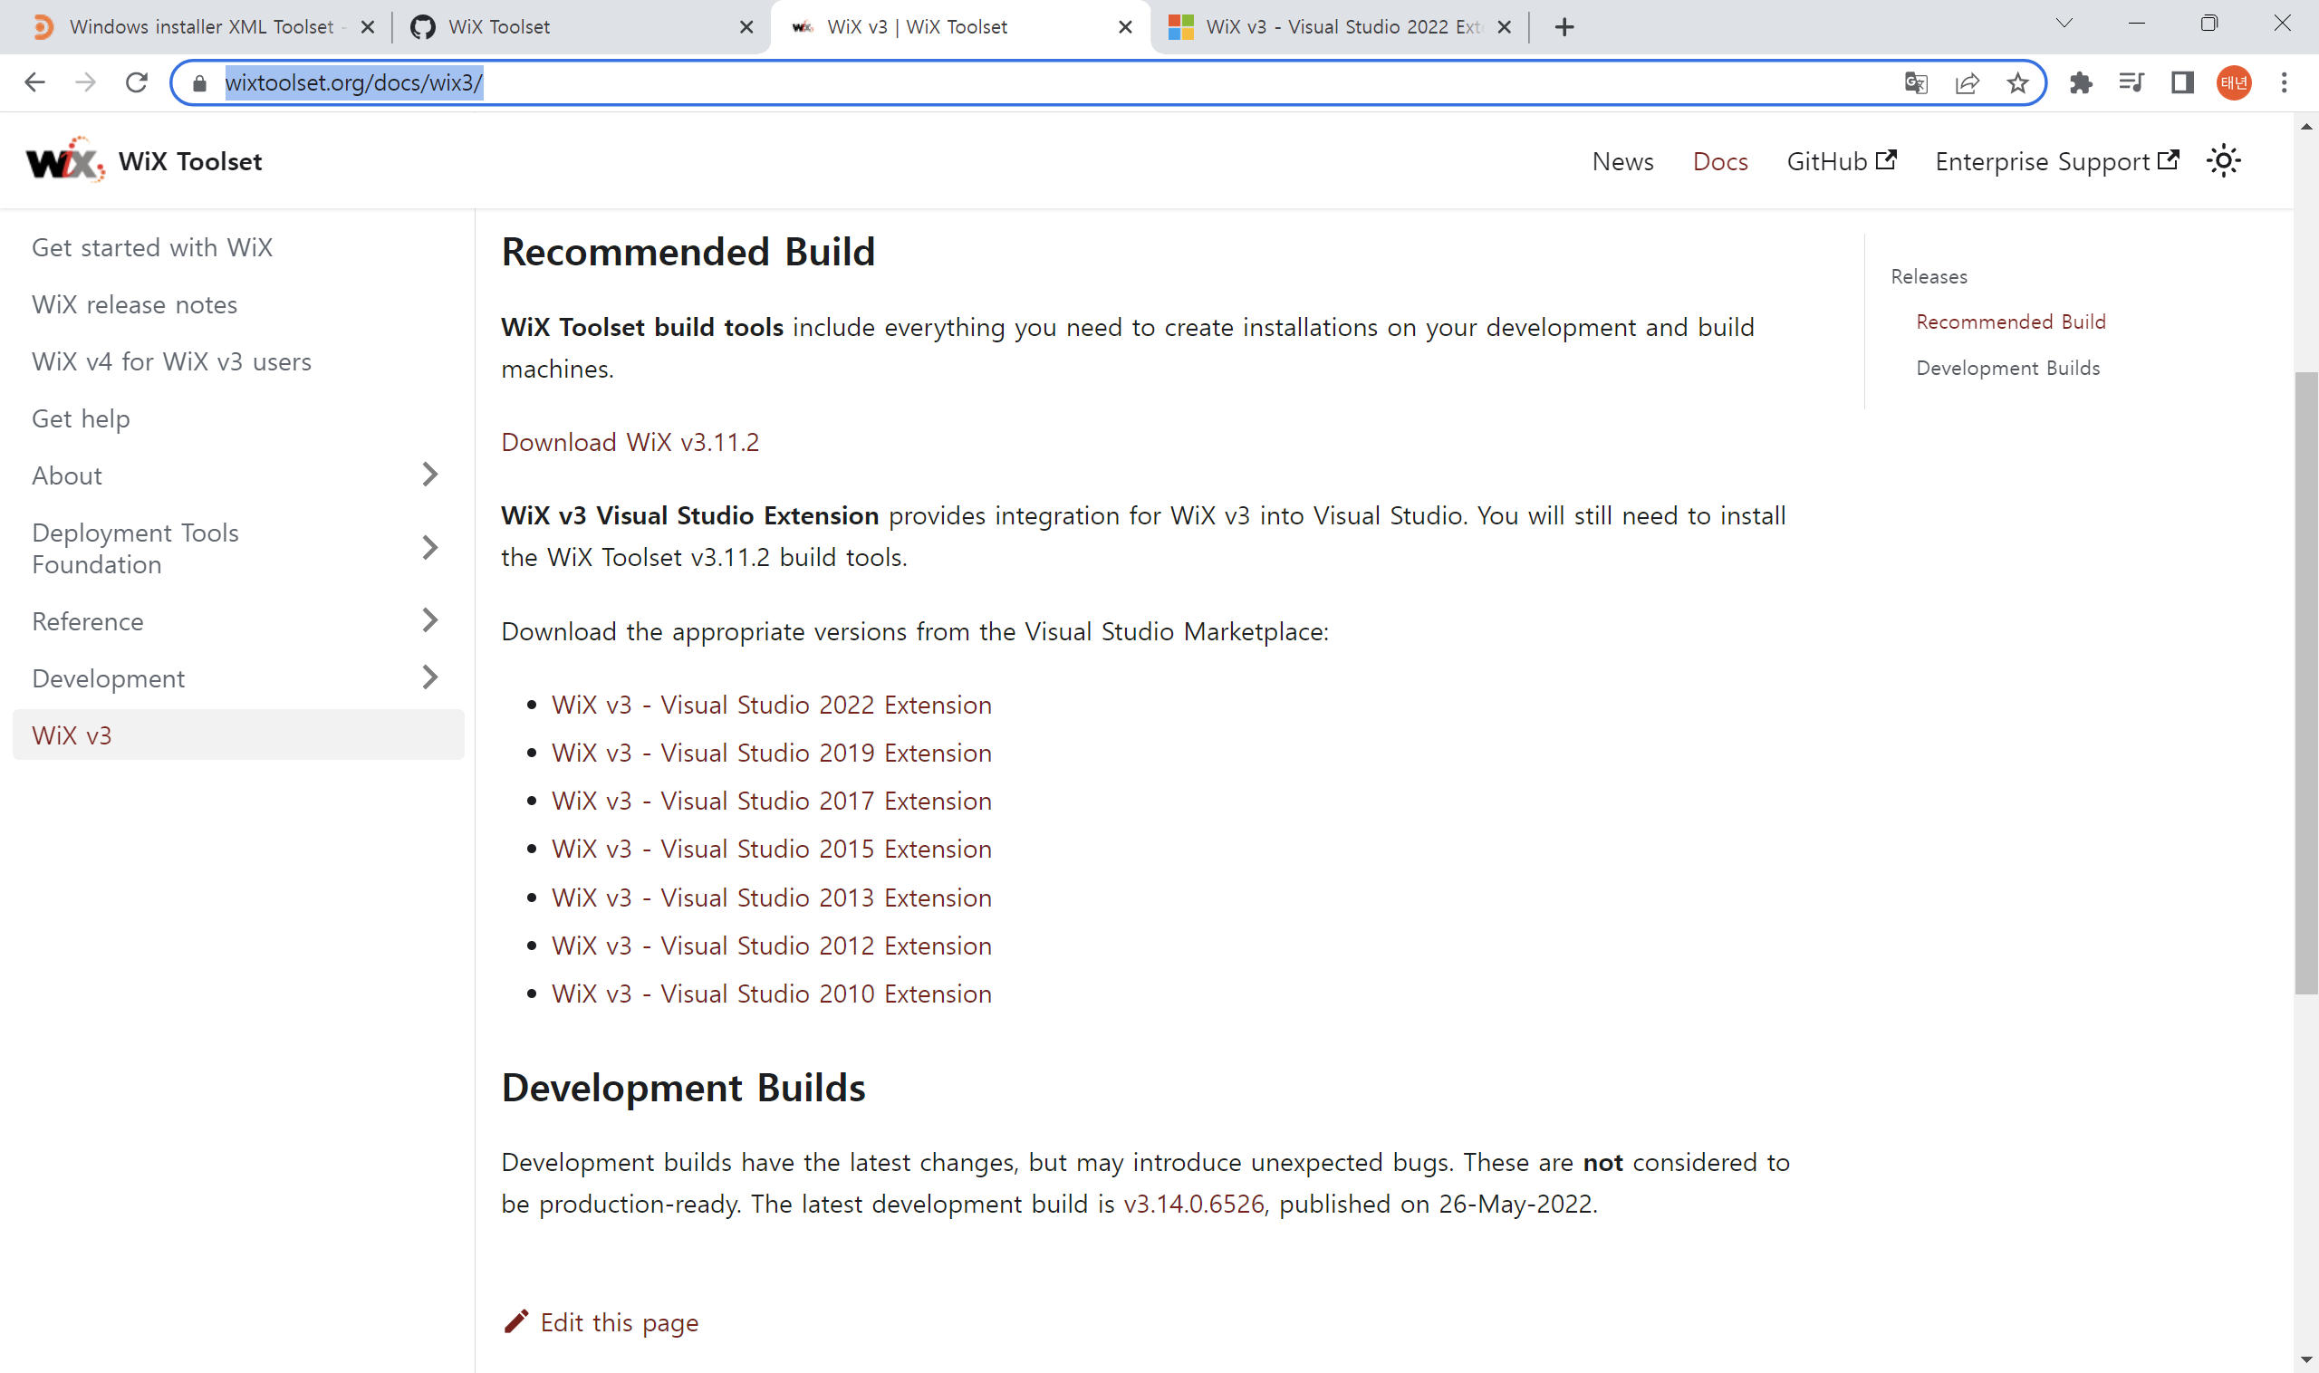Open Chrome three-dot menu
This screenshot has width=2319, height=1373.
2284,82
